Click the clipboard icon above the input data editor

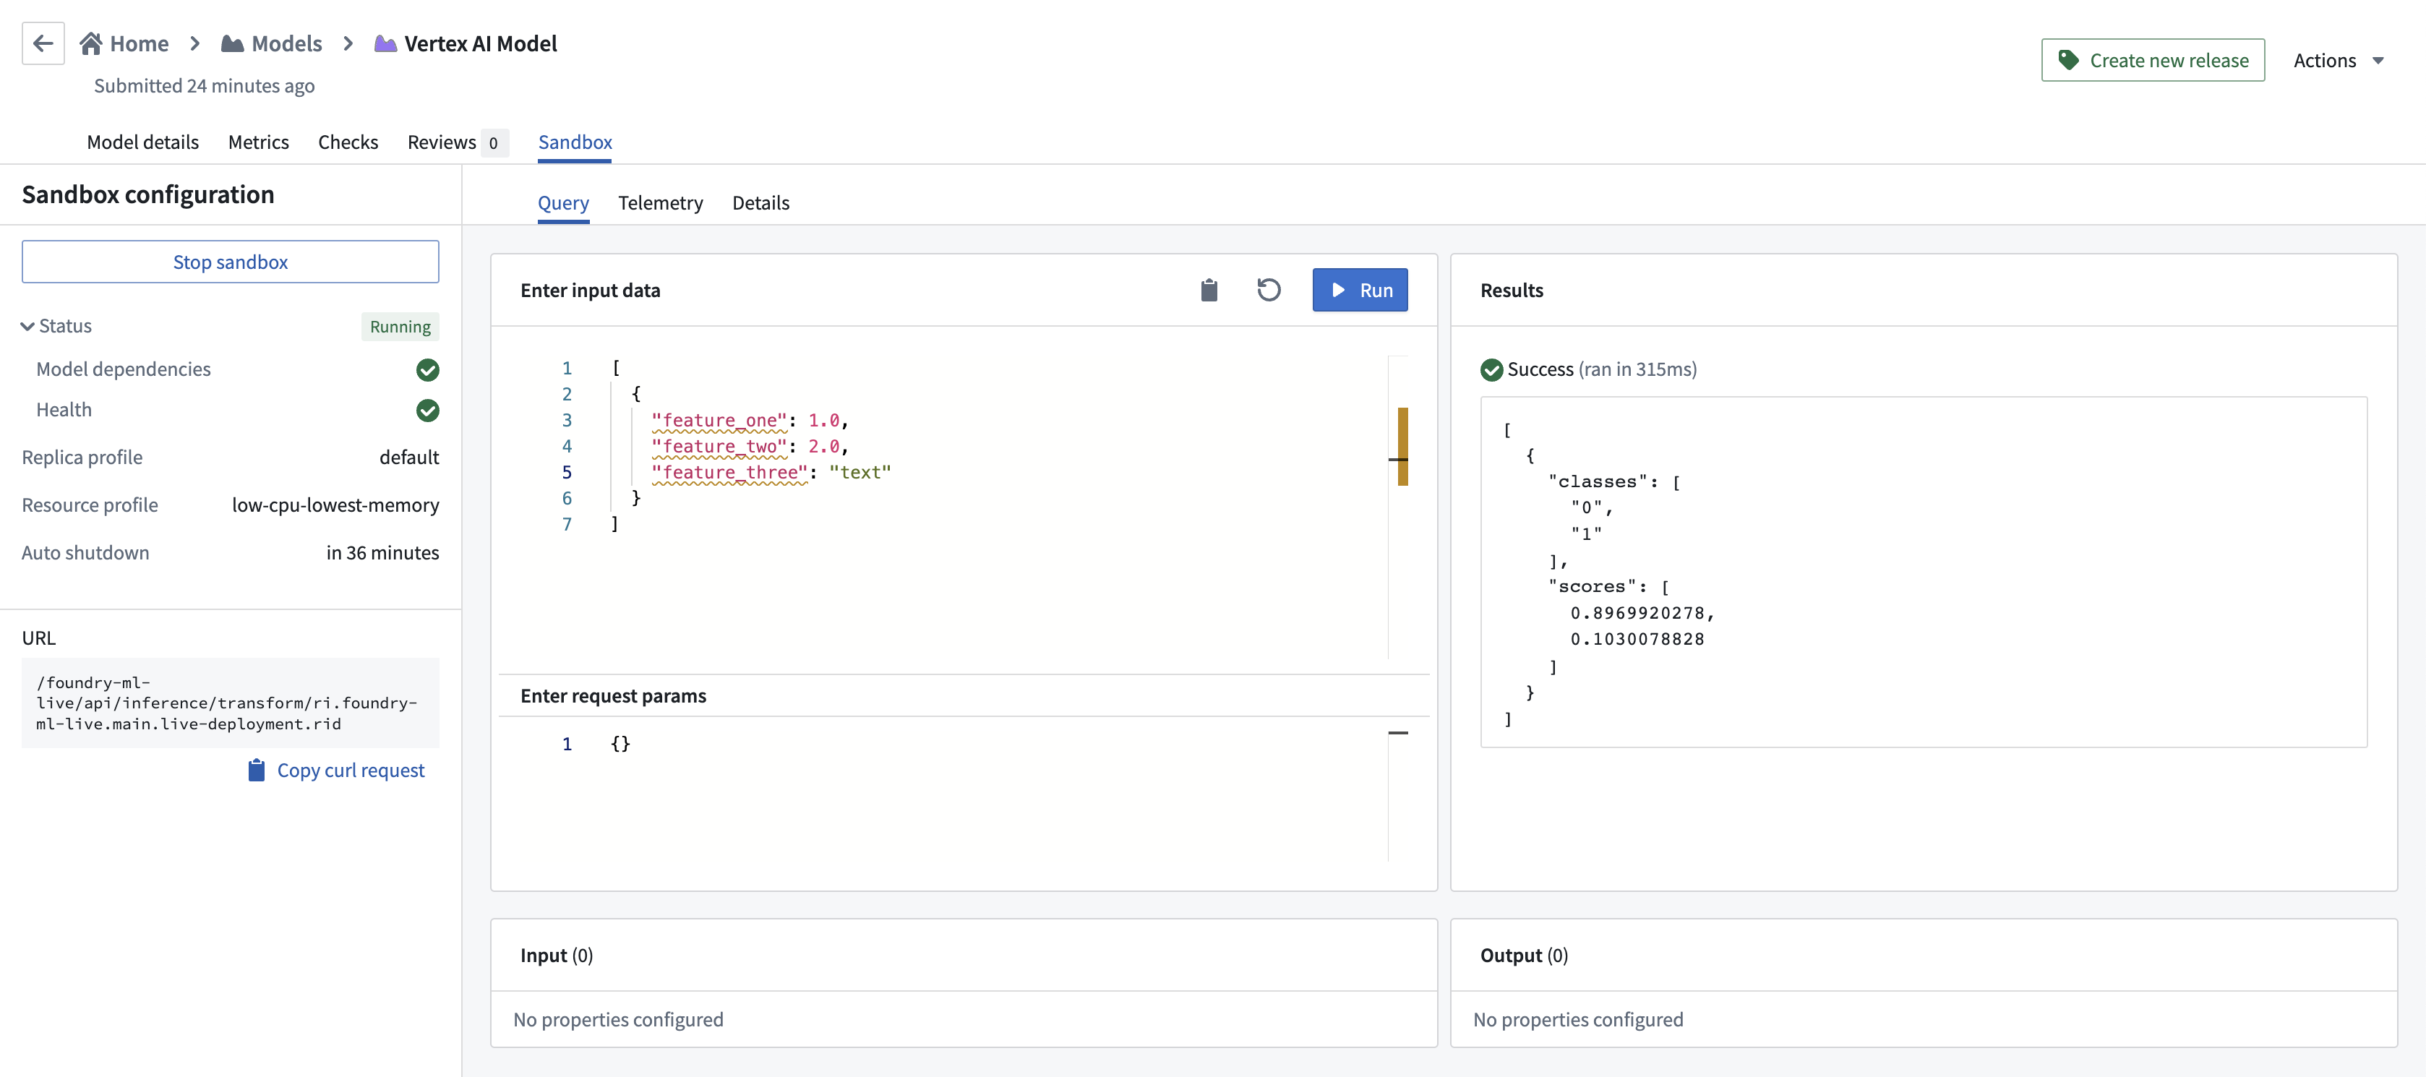click(1209, 290)
